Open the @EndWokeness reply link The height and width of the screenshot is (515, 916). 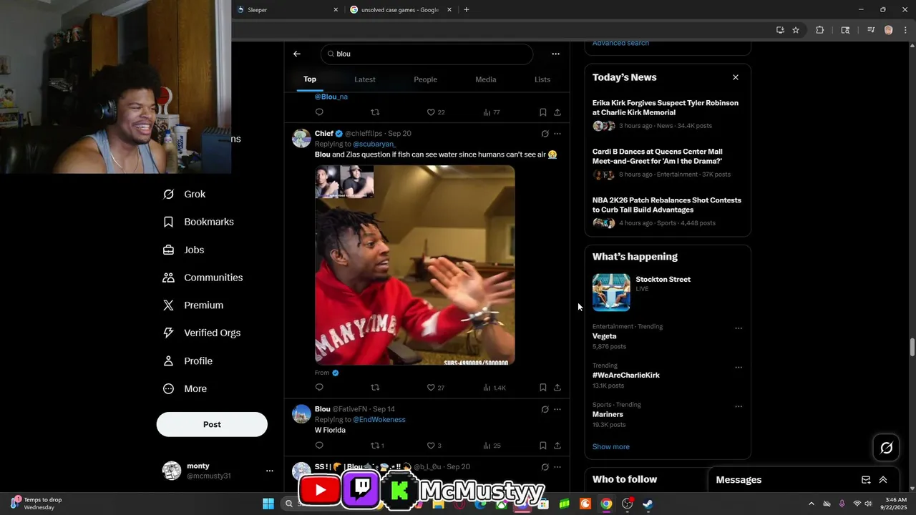[379, 420]
